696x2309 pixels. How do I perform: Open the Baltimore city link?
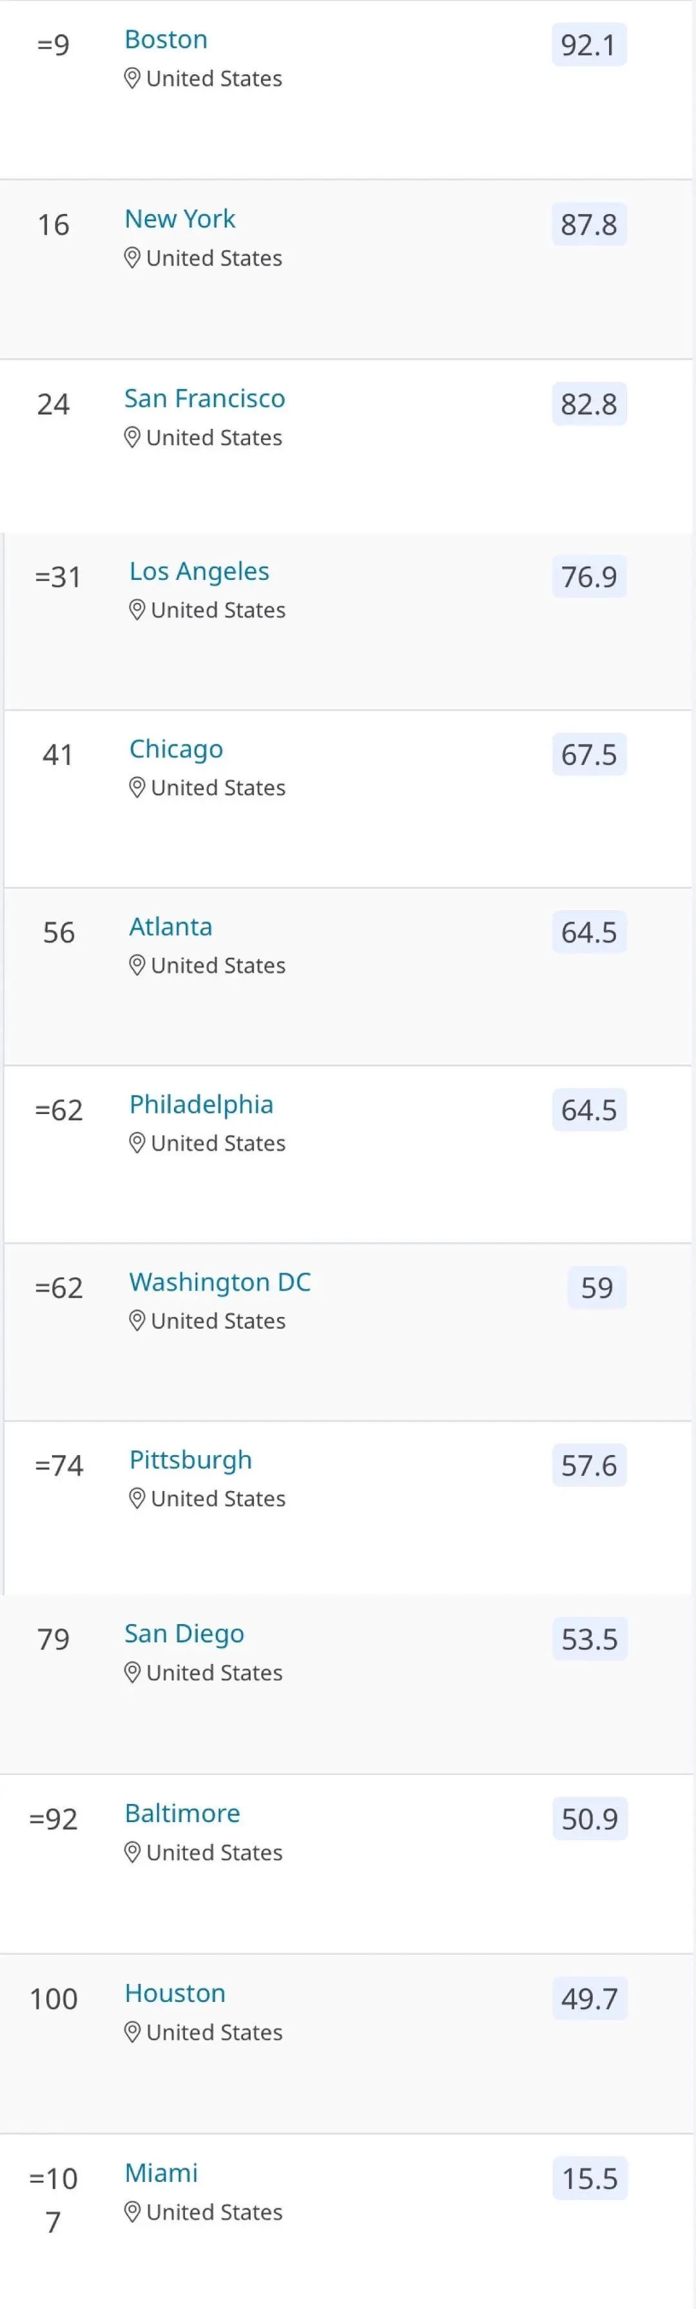[182, 1813]
